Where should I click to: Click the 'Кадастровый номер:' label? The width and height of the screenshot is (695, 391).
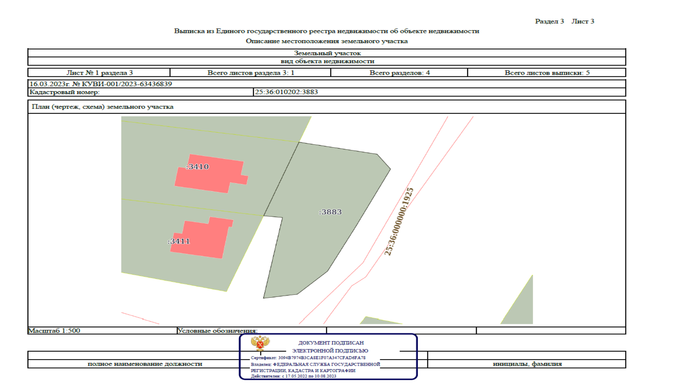[x=64, y=92]
